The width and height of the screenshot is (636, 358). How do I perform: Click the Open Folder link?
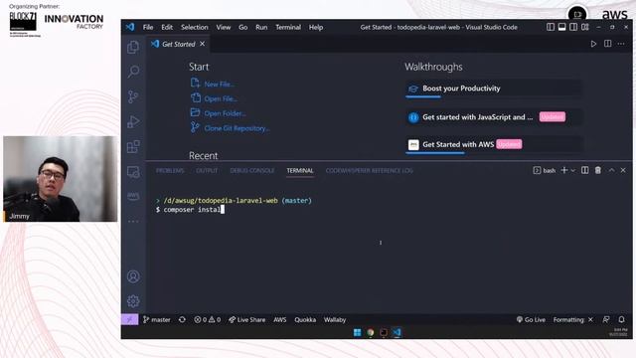click(x=225, y=113)
